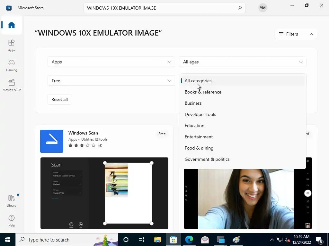Image resolution: width=329 pixels, height=246 pixels.
Task: Show hidden system tray icons
Action: [272, 240]
